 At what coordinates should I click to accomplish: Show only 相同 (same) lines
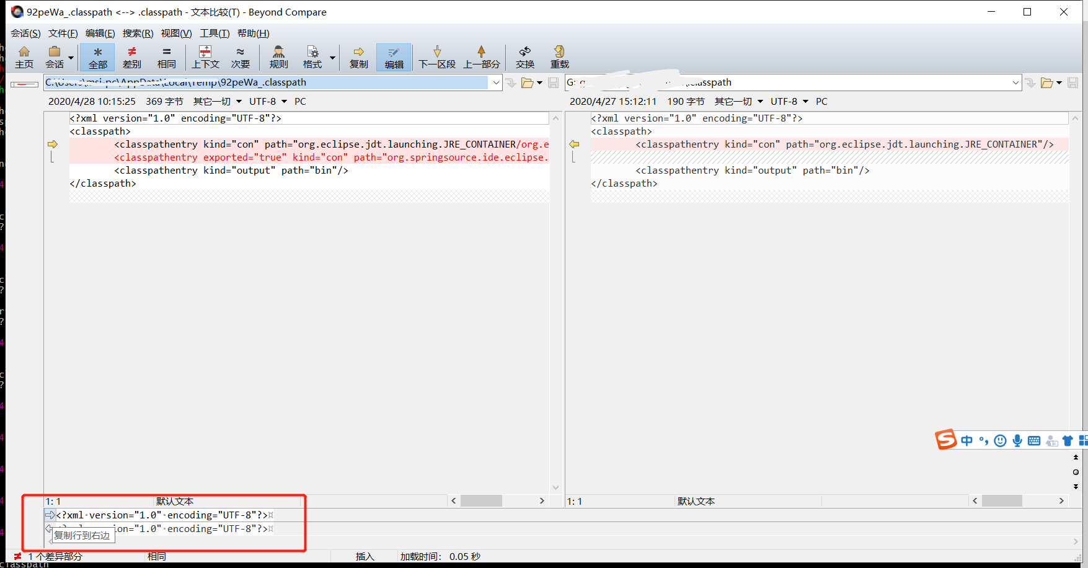point(166,57)
